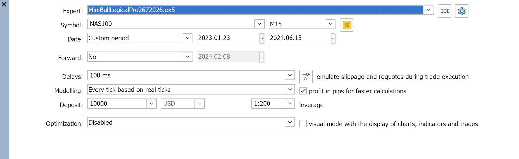This screenshot has width=519, height=159.
Task: Expand the Forward No dropdown
Action: tap(188, 57)
